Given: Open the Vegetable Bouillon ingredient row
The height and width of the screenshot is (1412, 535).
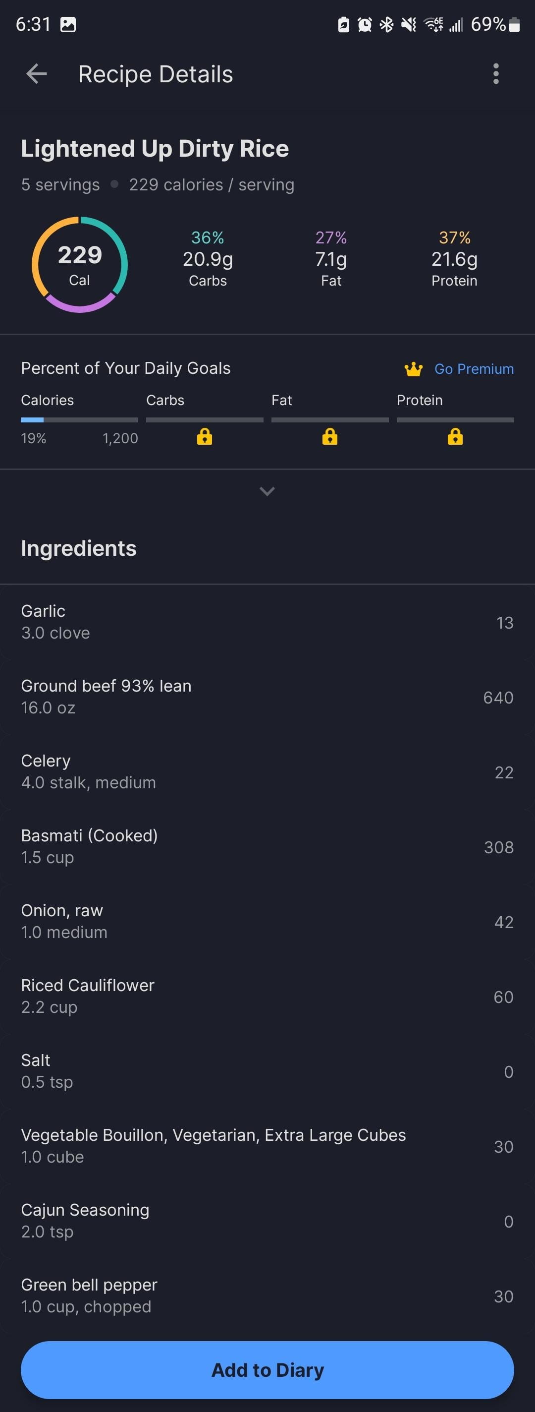Looking at the screenshot, I should pos(267,1146).
